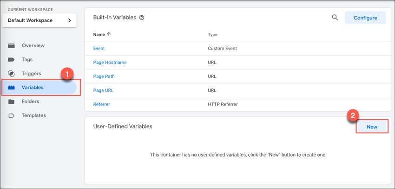Open the Folders section

[31, 101]
